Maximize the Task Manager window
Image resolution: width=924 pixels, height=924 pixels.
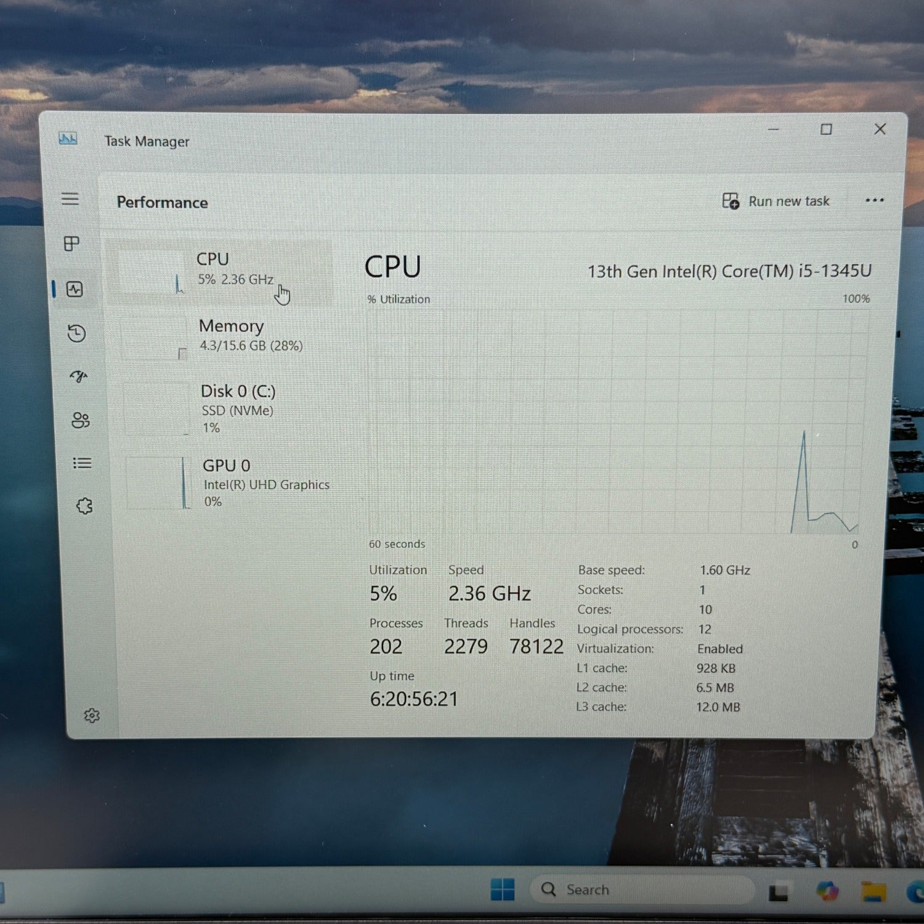826,129
